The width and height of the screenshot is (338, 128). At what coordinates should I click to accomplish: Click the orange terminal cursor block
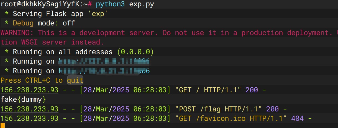2,126
